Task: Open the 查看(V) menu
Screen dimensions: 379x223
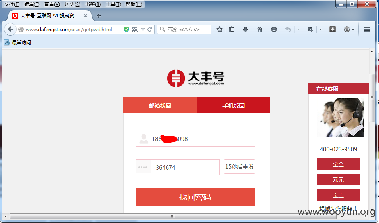Action: (52, 4)
